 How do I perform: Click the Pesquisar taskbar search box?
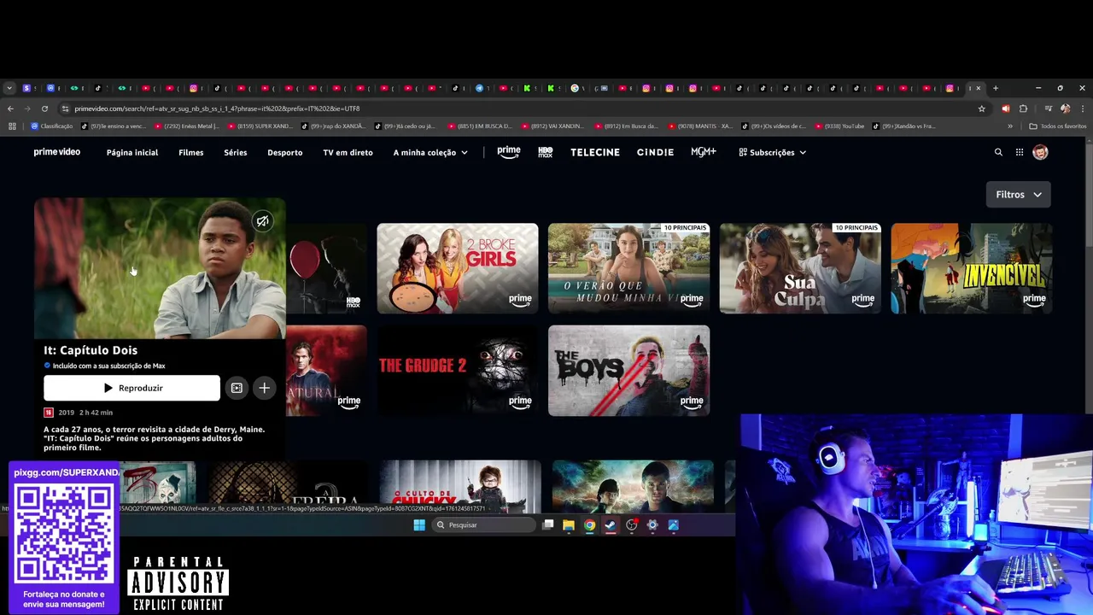[482, 525]
